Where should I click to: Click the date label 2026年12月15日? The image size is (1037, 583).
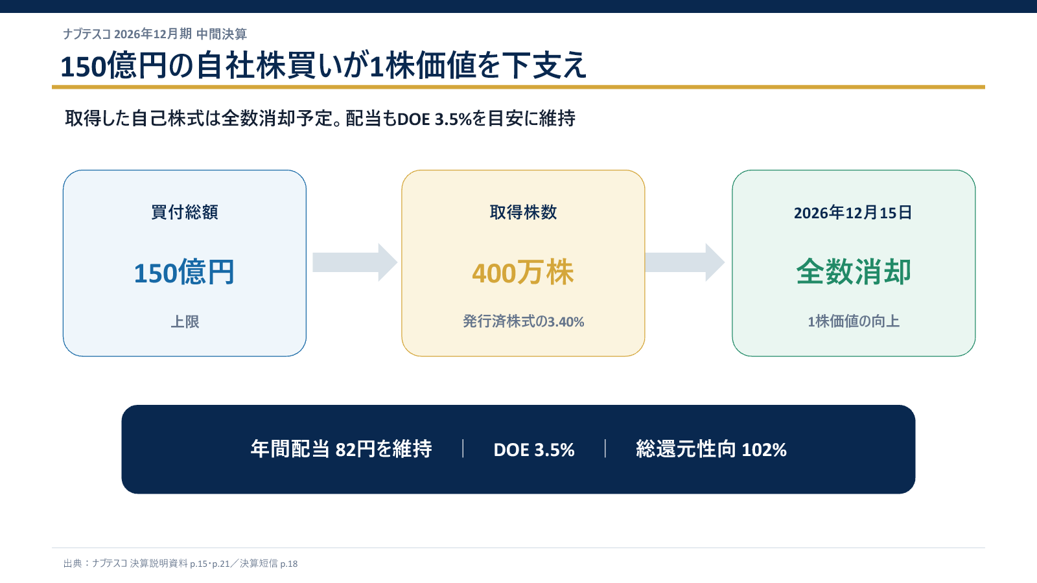[x=853, y=212]
